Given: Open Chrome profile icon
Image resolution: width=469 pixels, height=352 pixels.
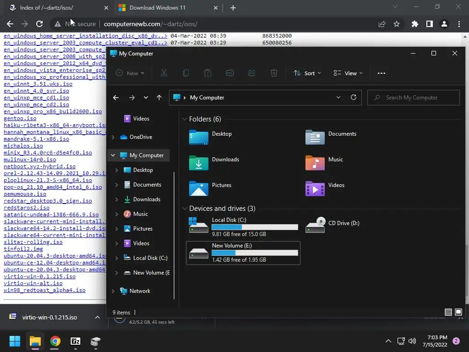Looking at the screenshot, I should click(444, 24).
